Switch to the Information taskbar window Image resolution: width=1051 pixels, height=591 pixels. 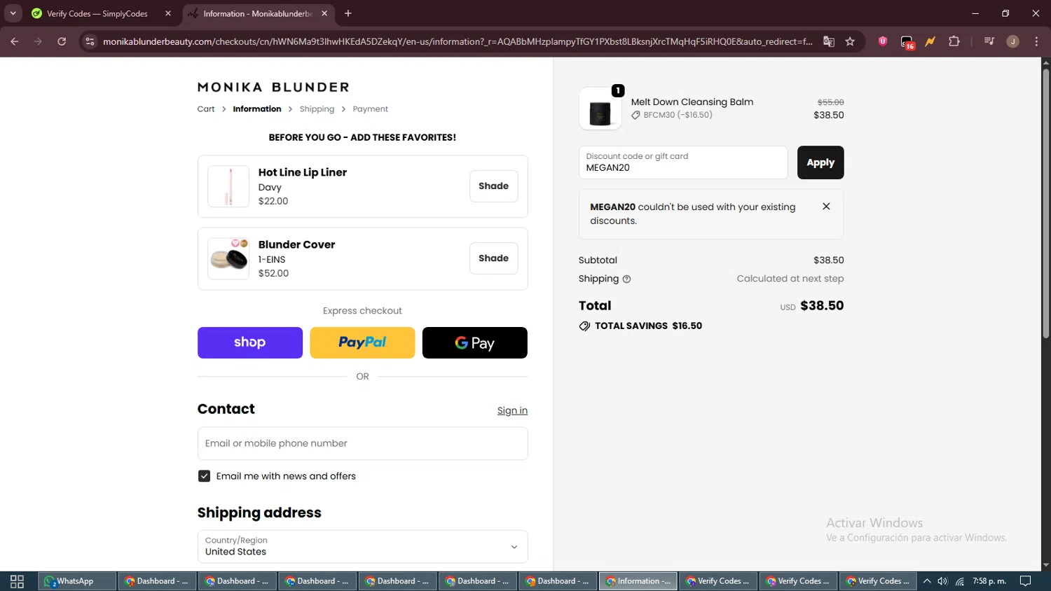point(638,581)
